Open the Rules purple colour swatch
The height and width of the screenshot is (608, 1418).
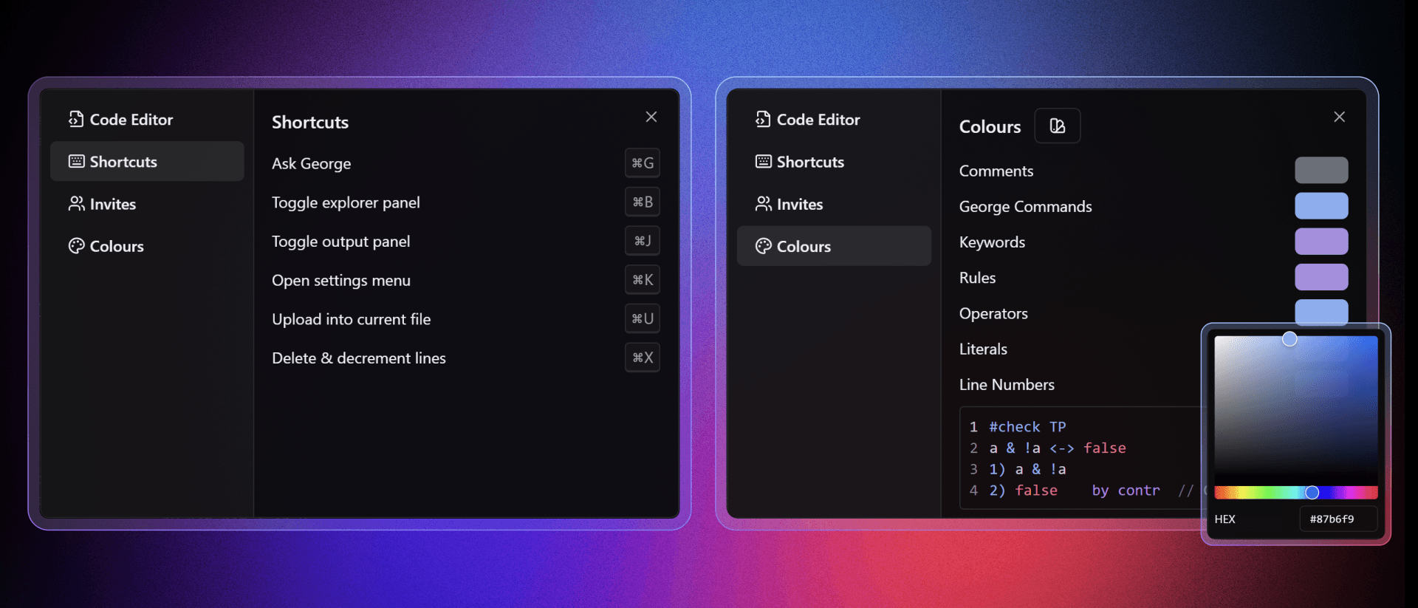pos(1321,277)
